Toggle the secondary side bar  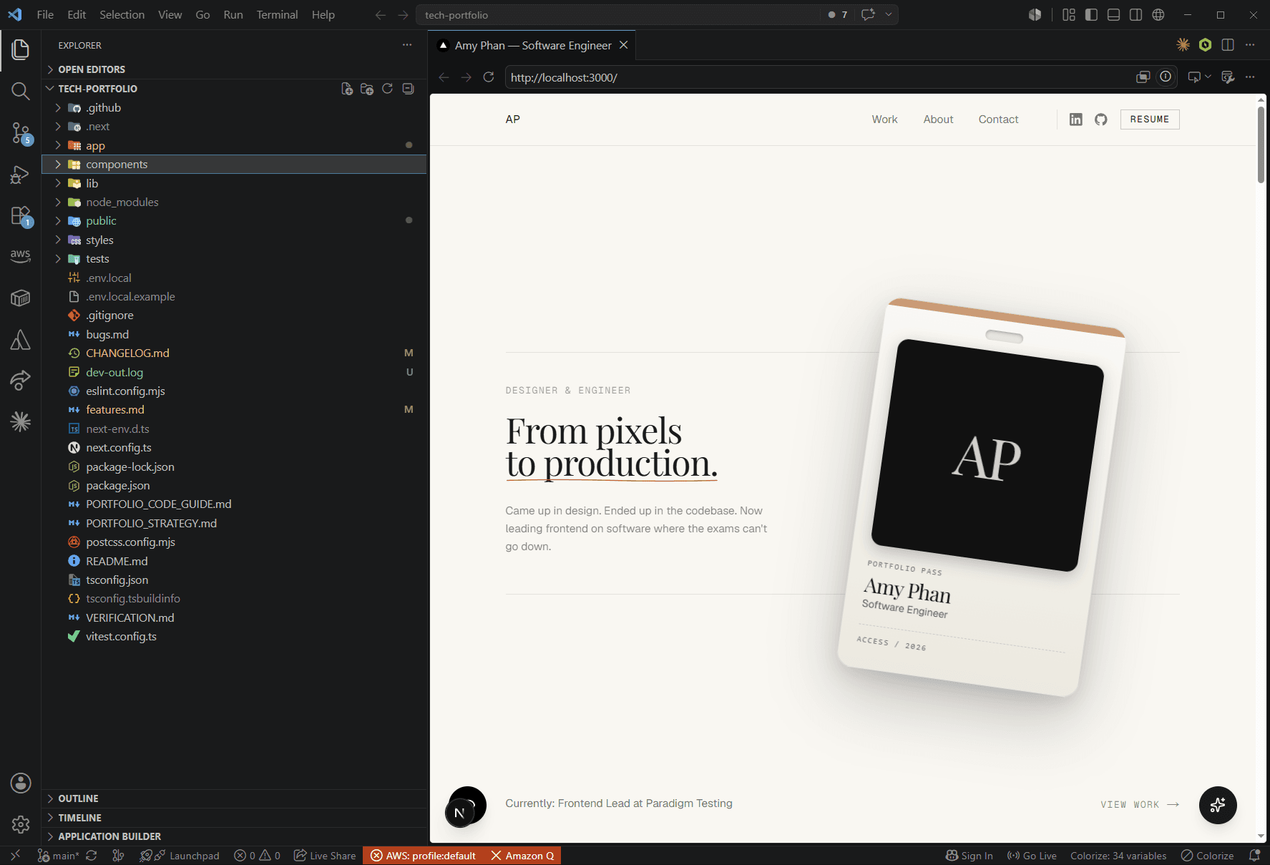[x=1135, y=15]
